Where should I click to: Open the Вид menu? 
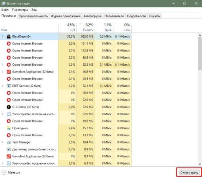(x=34, y=10)
